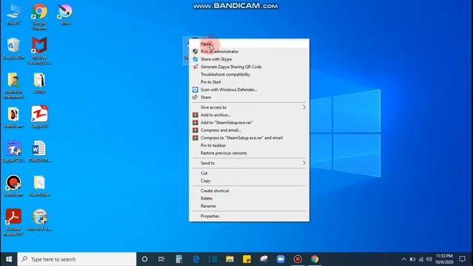Click the battery icon in system tray

412,259
